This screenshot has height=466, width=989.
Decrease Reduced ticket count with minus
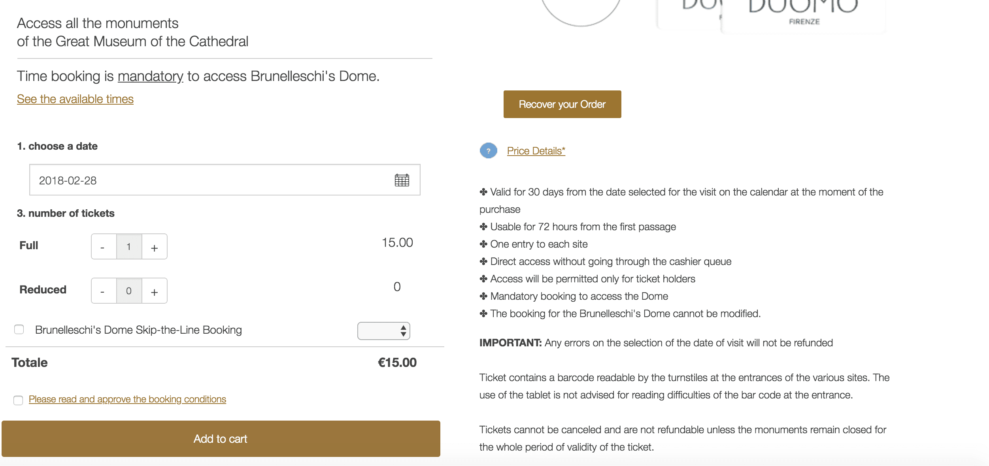pos(104,291)
